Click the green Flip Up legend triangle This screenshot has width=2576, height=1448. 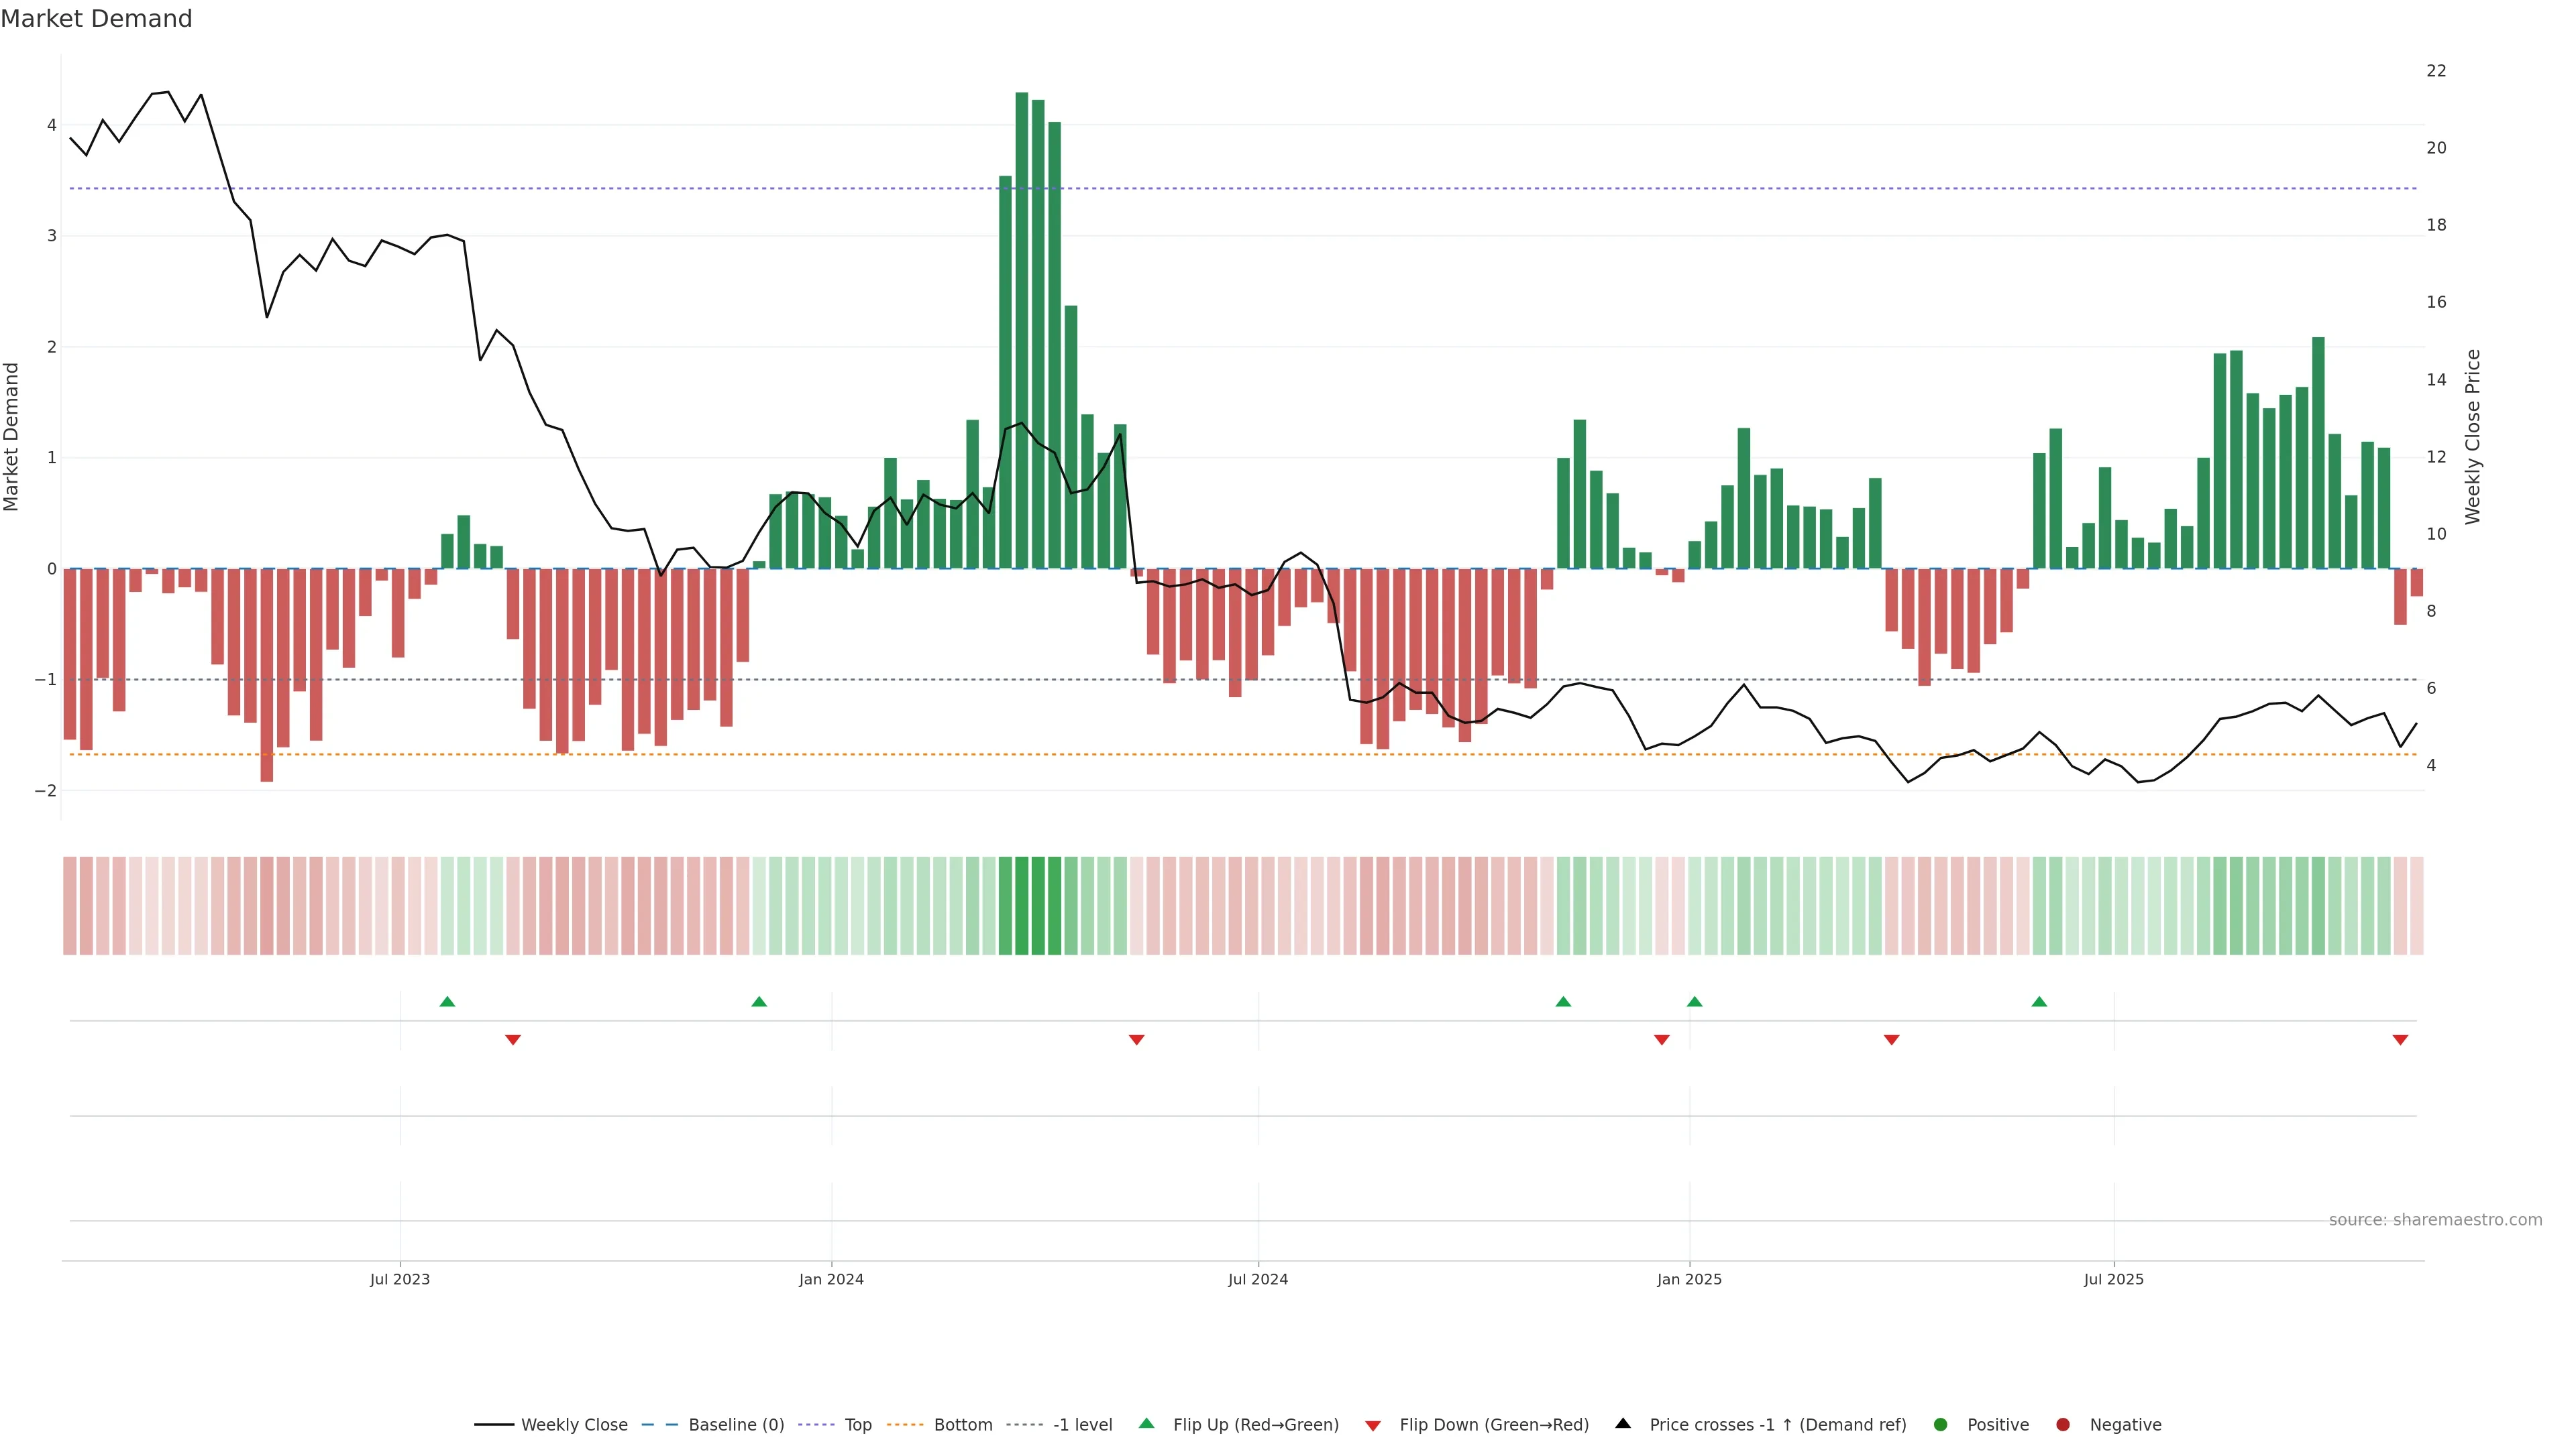[1146, 1423]
